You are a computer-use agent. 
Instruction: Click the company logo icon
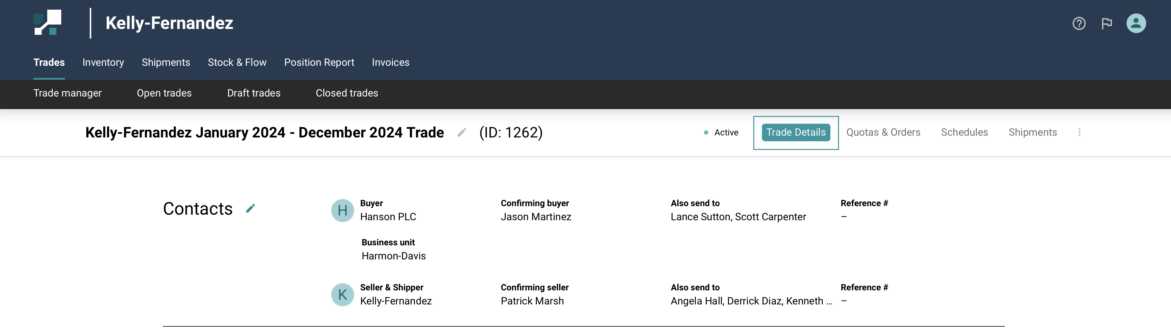tap(47, 23)
